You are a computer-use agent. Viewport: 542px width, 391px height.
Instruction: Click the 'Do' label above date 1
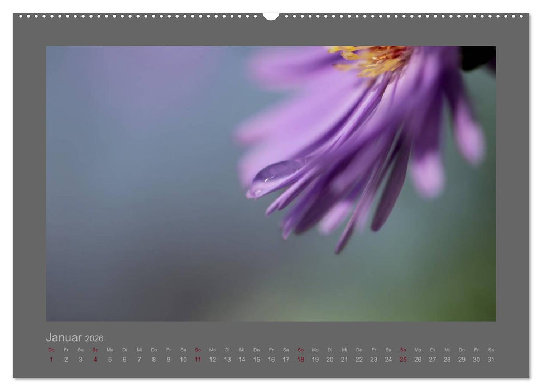coord(51,350)
